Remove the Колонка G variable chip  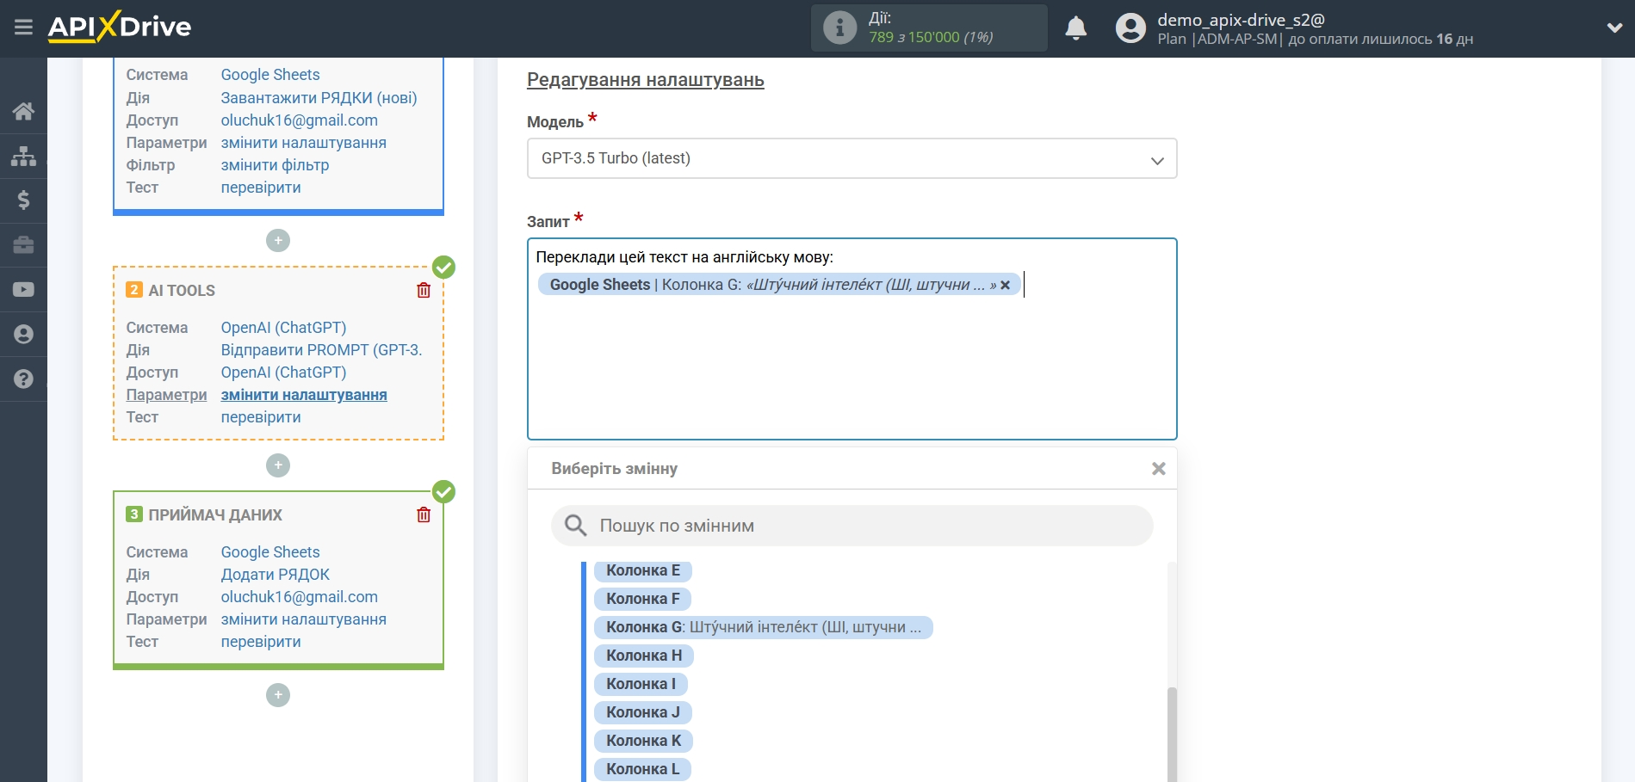[x=1005, y=285]
